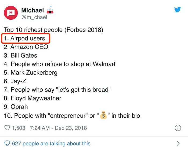Like the tweet with the heart icon
188x150 pixels.
coord(7,128)
